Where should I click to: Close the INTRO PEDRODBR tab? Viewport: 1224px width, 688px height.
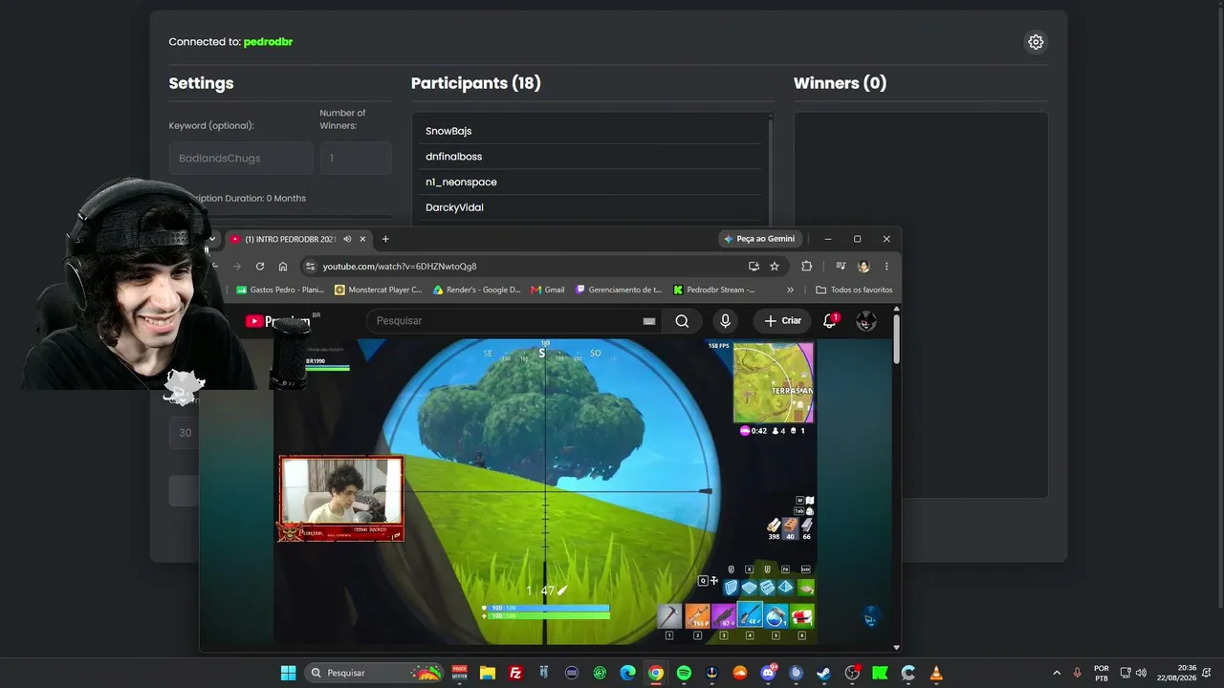[362, 239]
